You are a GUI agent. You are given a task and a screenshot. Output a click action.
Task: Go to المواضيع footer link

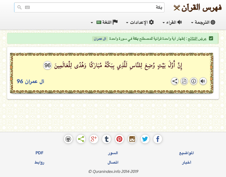click(x=186, y=153)
